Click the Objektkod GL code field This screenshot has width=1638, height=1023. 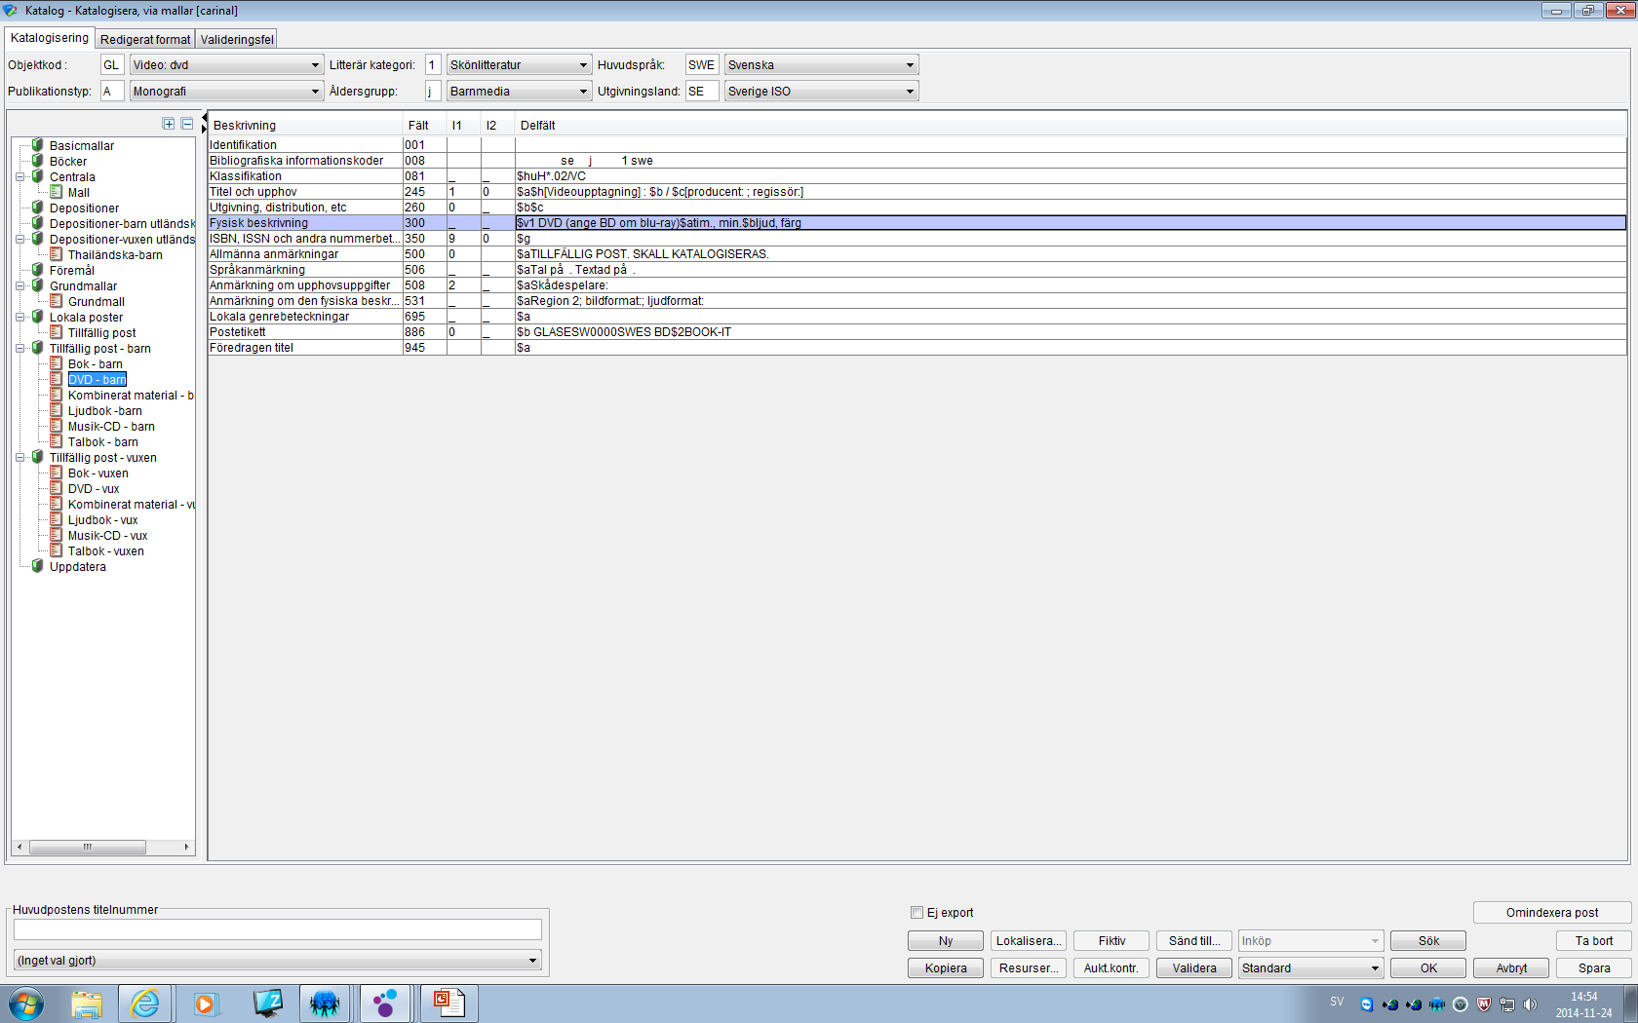tap(112, 65)
